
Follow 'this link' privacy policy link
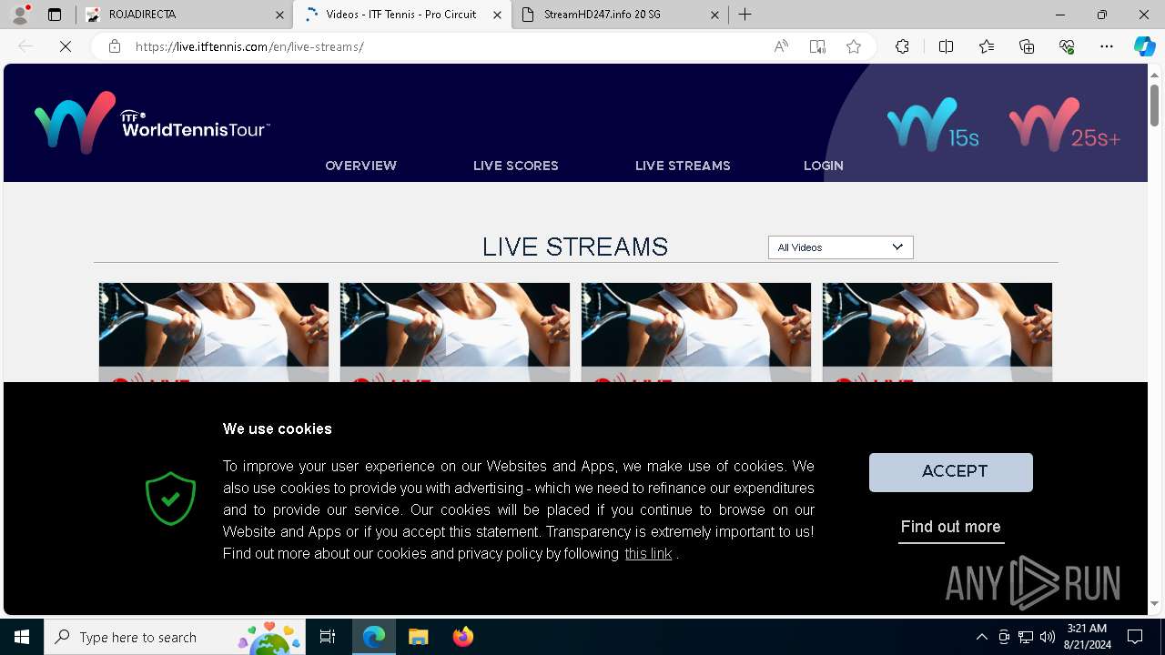click(x=648, y=553)
